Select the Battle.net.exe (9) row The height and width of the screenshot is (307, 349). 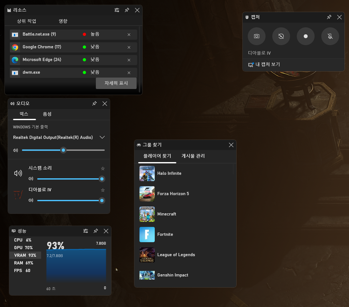pyautogui.click(x=74, y=35)
